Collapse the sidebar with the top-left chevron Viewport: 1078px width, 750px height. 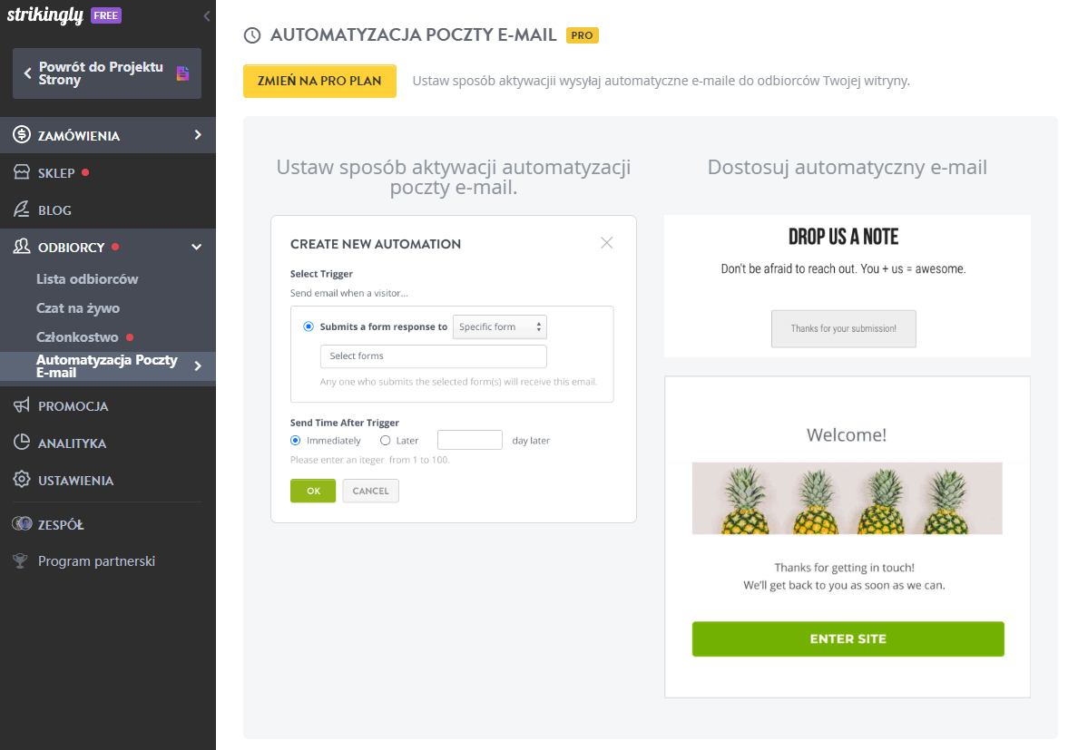tap(206, 15)
